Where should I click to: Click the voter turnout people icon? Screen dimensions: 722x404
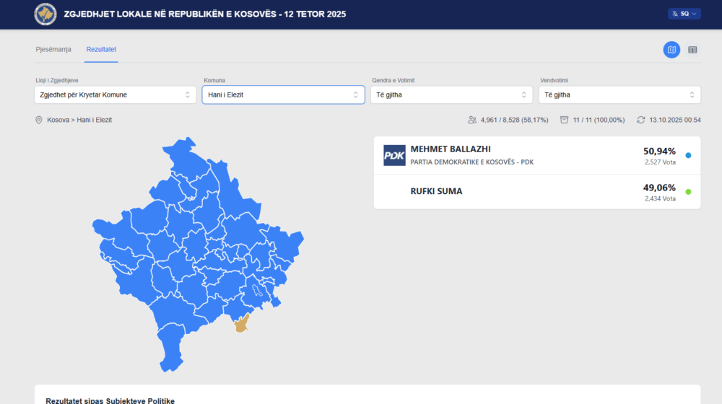pyautogui.click(x=472, y=120)
